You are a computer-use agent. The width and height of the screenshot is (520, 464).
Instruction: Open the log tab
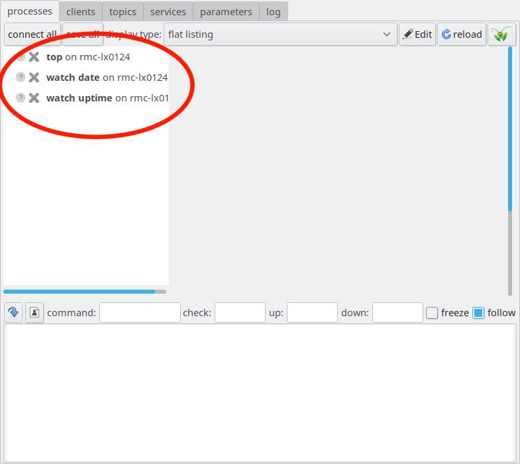click(274, 12)
